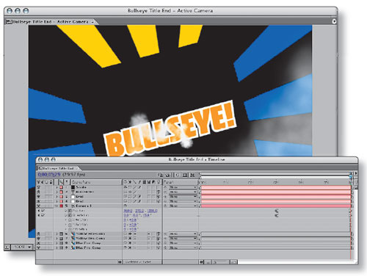The width and height of the screenshot is (367, 276).
Task: Toggle the Orientation keyframe stopwatch
Action: (70, 215)
